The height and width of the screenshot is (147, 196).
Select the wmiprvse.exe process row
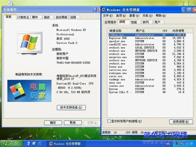pos(147,57)
